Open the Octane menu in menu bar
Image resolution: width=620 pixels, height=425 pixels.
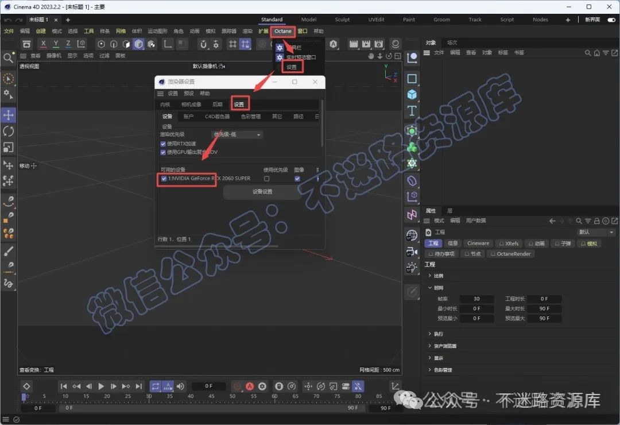click(x=283, y=31)
